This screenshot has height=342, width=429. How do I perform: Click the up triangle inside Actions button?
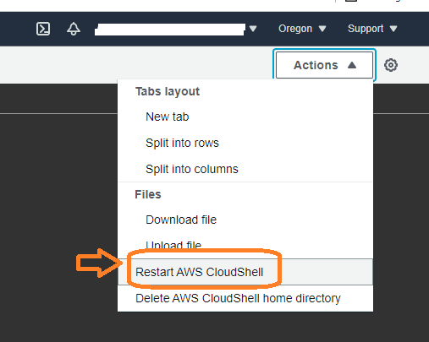[352, 65]
